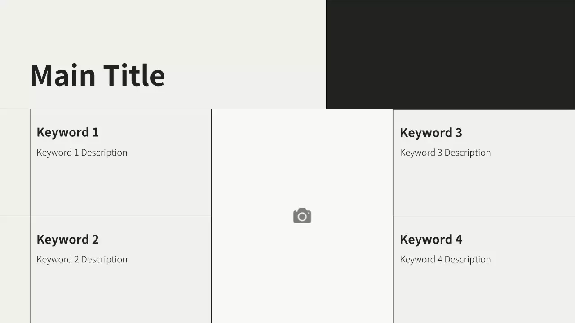Click the narrow empty cell left of Keyword 2
Image resolution: width=575 pixels, height=323 pixels.
15,269
